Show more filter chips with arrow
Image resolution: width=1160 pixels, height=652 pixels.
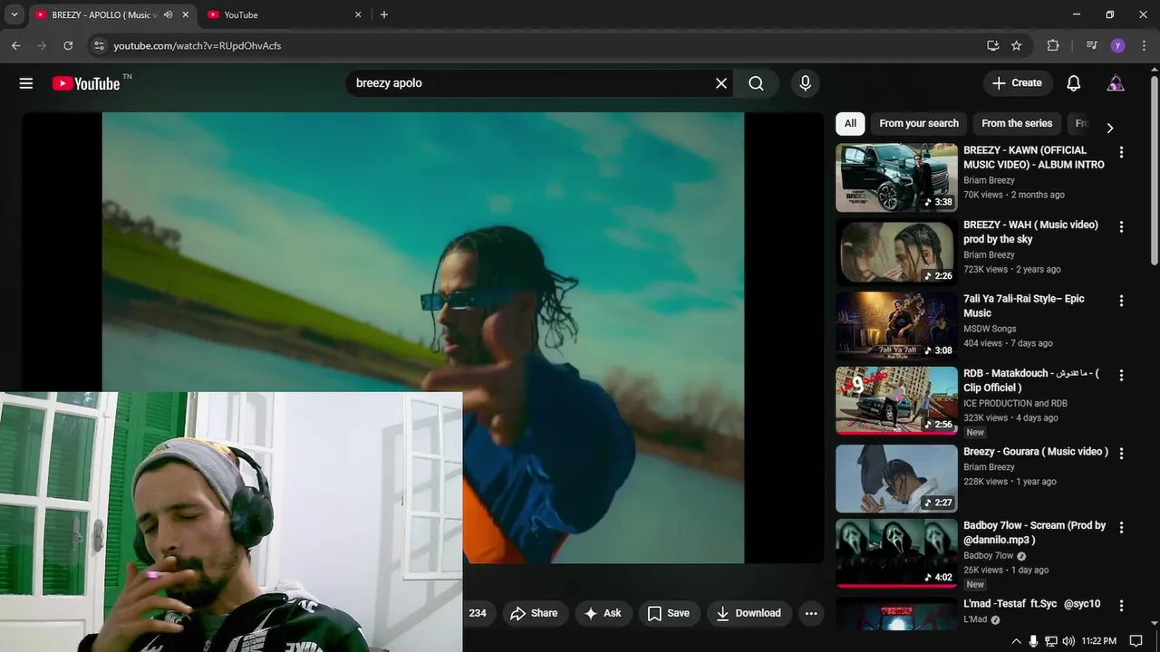tap(1109, 128)
